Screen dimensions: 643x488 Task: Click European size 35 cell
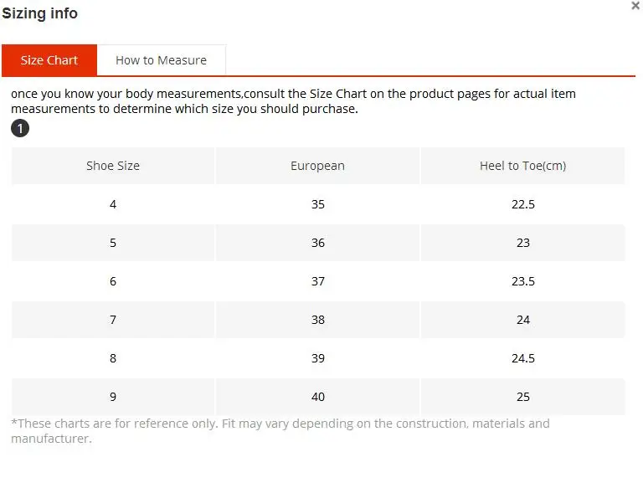tap(317, 204)
